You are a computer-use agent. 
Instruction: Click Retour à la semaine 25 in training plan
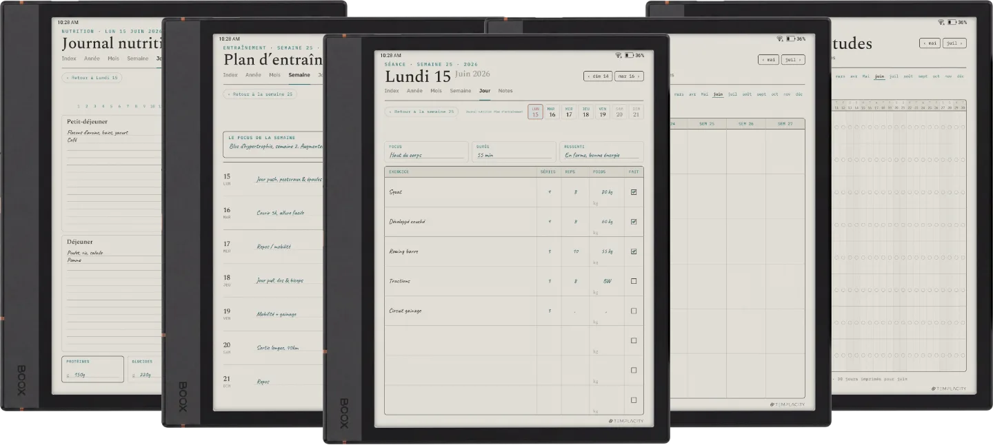[260, 94]
